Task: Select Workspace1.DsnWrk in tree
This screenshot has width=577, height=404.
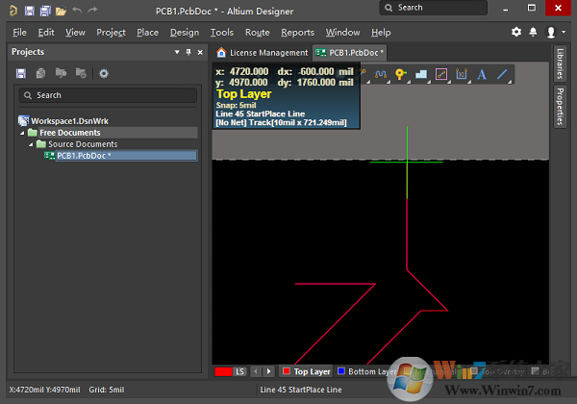Action: pos(69,121)
